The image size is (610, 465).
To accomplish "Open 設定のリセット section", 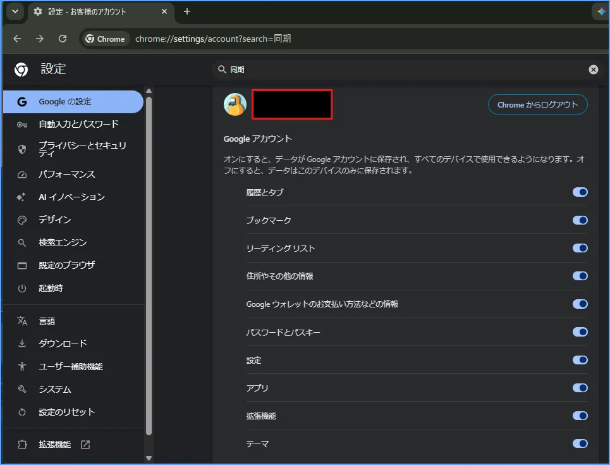I will coord(73,412).
